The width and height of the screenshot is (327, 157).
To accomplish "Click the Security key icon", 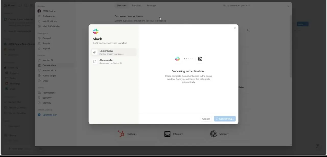I will (x=39, y=98).
